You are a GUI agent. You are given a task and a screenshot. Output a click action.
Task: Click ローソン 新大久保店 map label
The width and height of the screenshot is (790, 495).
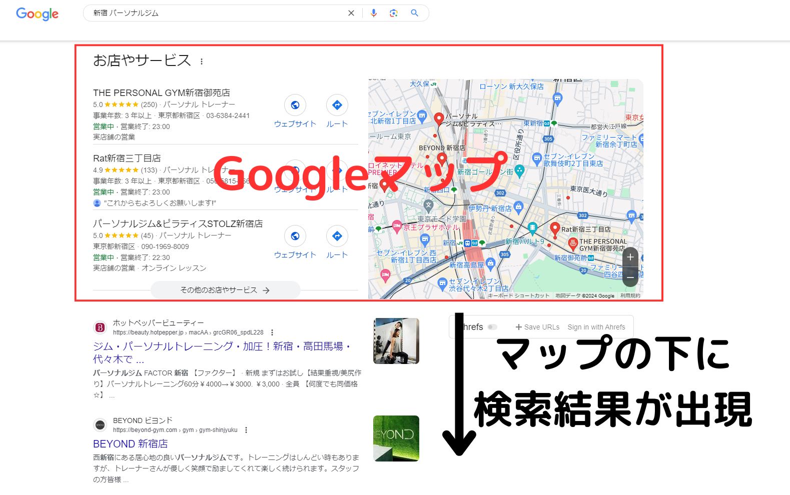[511, 86]
